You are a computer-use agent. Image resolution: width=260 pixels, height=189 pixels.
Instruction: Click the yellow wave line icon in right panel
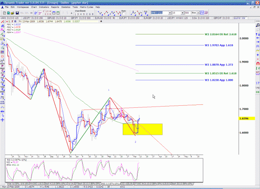(258, 51)
